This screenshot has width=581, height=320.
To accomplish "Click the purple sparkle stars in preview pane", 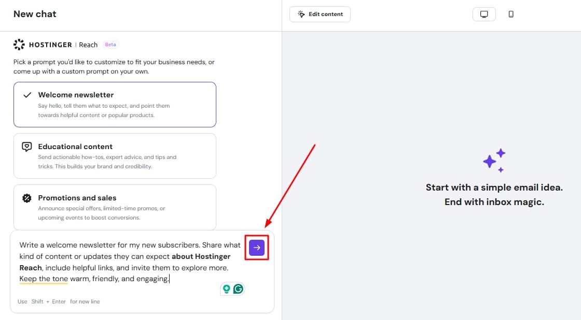I will (493, 161).
